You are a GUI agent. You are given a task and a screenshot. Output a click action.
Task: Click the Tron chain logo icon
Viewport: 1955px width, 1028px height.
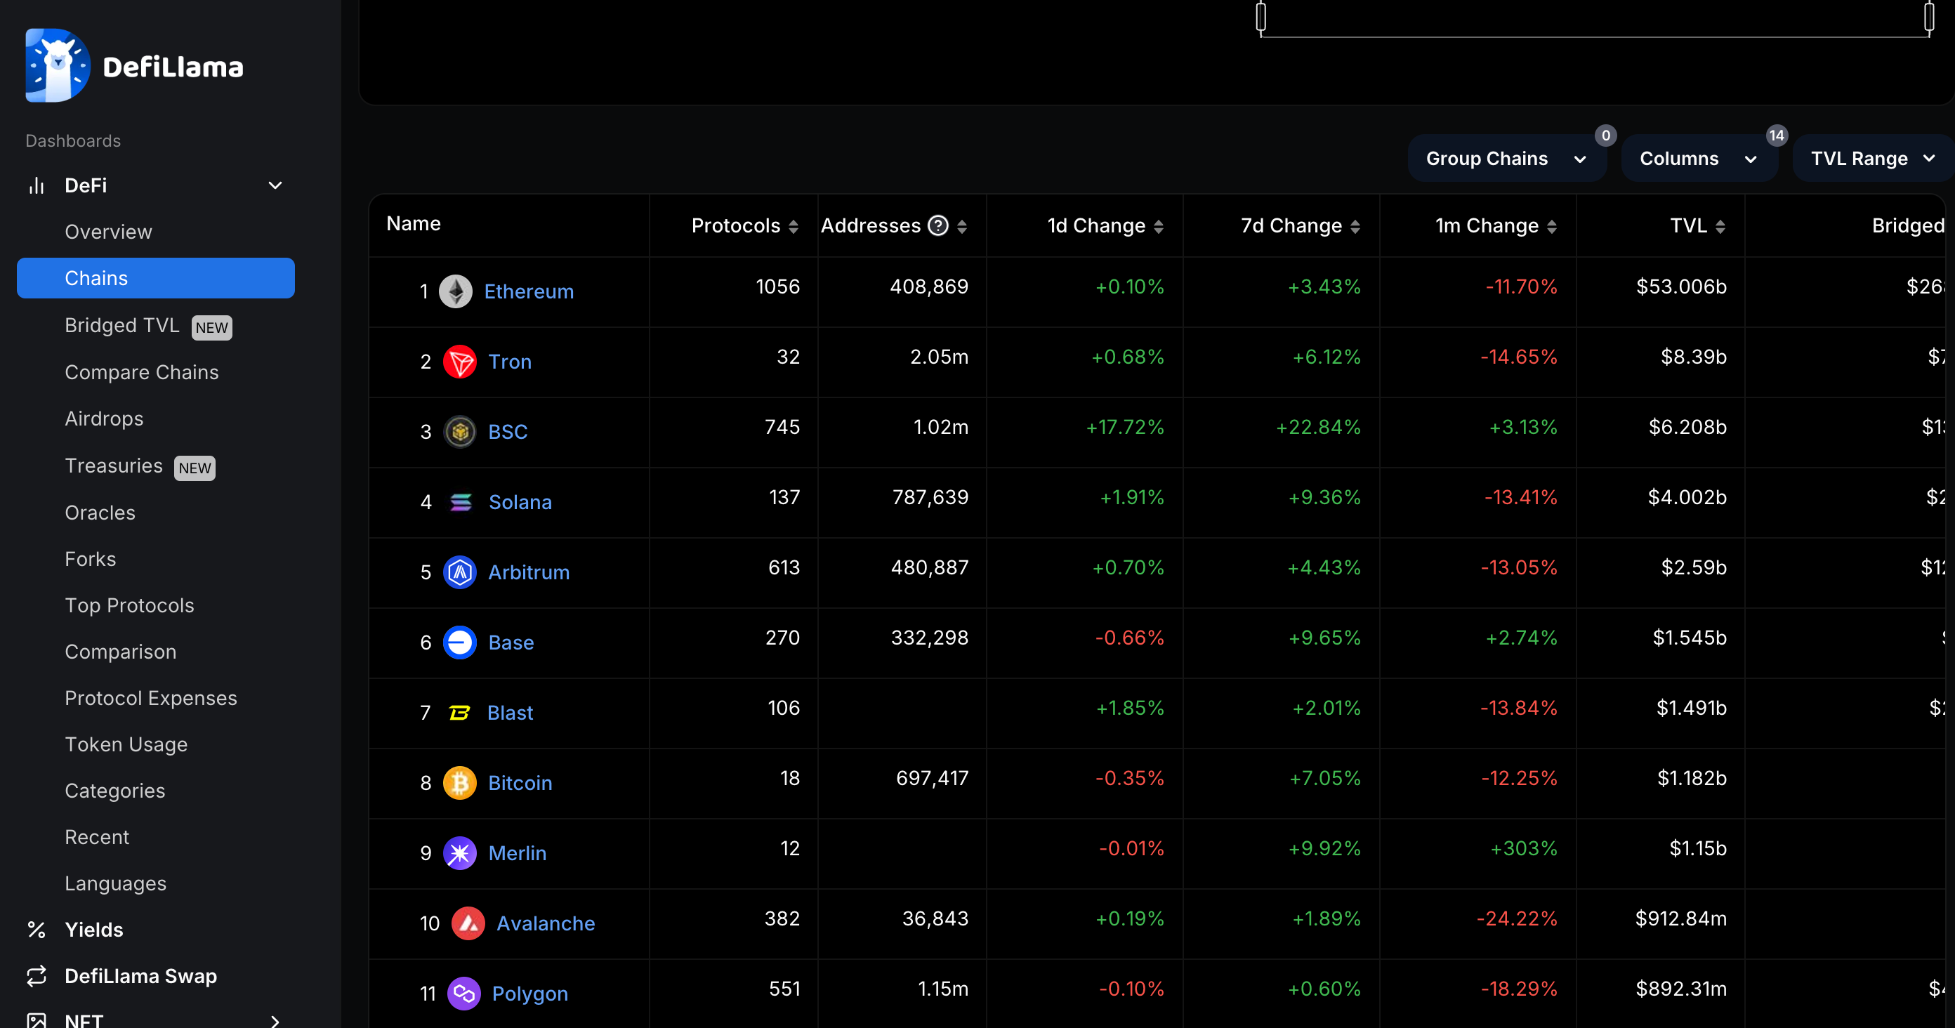[459, 362]
